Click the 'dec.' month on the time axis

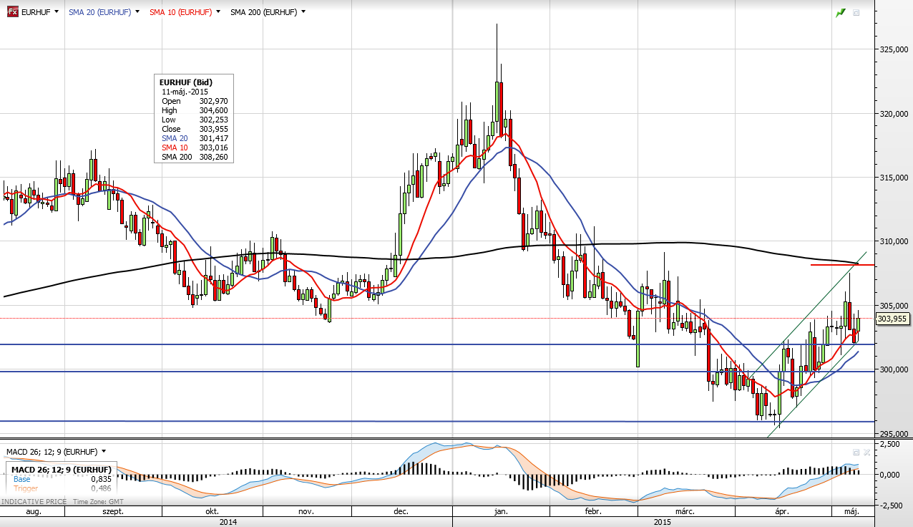pyautogui.click(x=401, y=511)
